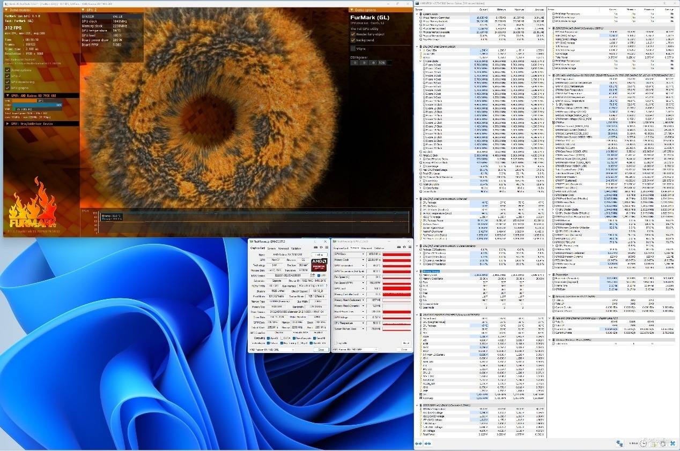Click the BIOS export icon beside BIOS Version
680x451 pixels.
[x=313, y=275]
